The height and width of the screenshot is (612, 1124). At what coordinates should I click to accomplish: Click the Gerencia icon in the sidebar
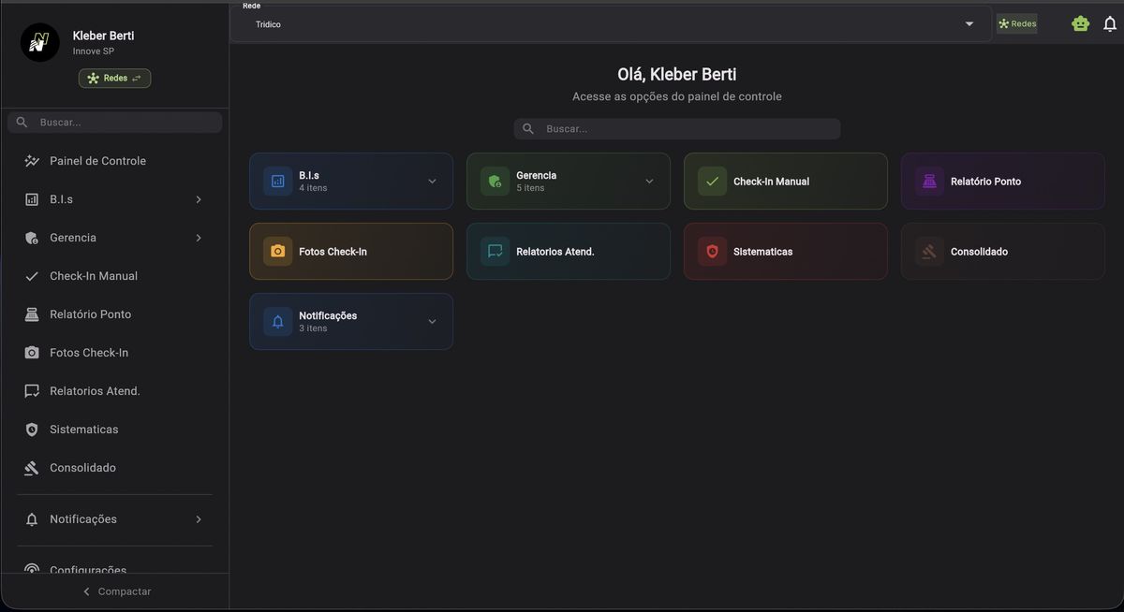pos(31,237)
